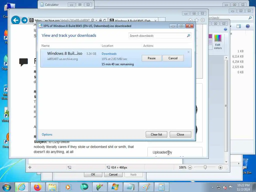Open Windows Media Player from the taskbar

[x=68, y=187]
